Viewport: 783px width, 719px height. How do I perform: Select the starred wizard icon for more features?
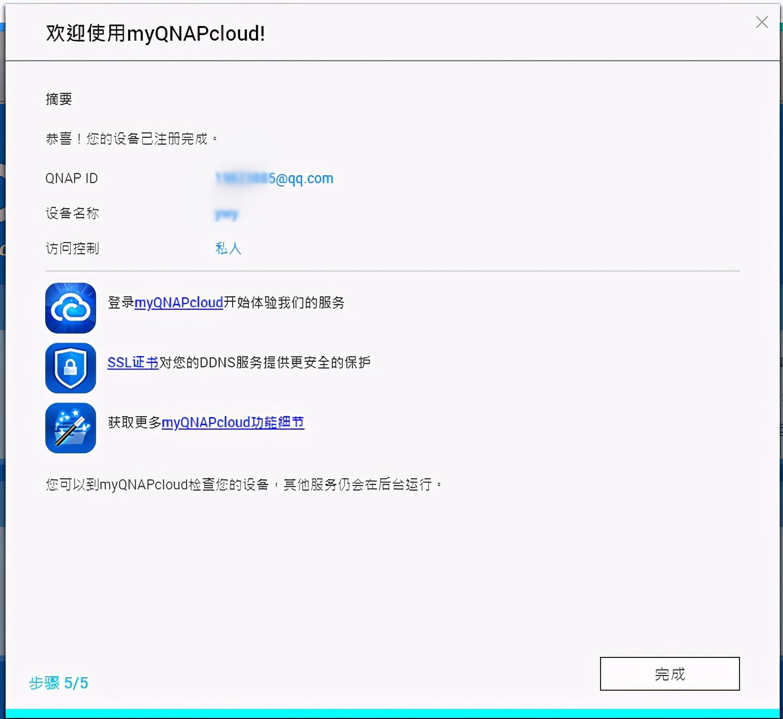pos(70,428)
